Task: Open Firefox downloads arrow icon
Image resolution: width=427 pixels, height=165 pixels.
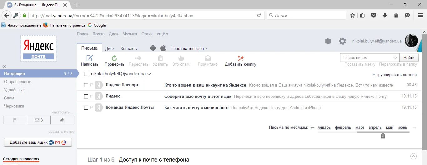Action: point(385,15)
